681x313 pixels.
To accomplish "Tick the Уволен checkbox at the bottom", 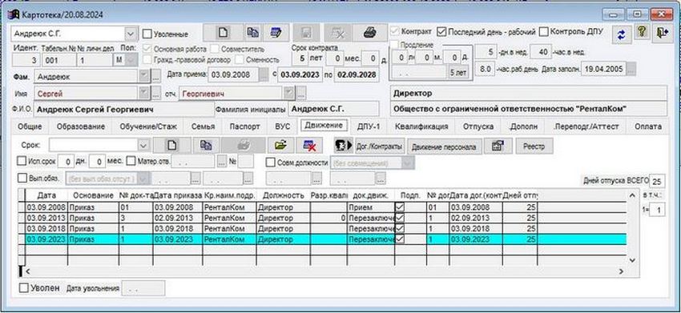I will (24, 288).
